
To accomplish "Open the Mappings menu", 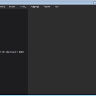I will pyautogui.click(x=35, y=7).
